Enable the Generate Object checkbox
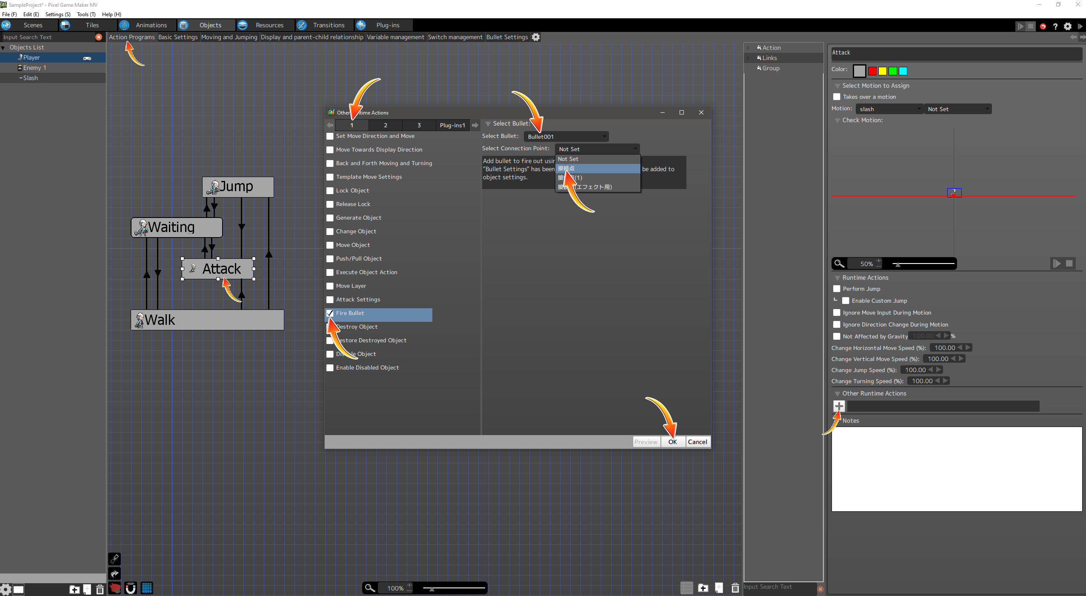 pyautogui.click(x=330, y=218)
